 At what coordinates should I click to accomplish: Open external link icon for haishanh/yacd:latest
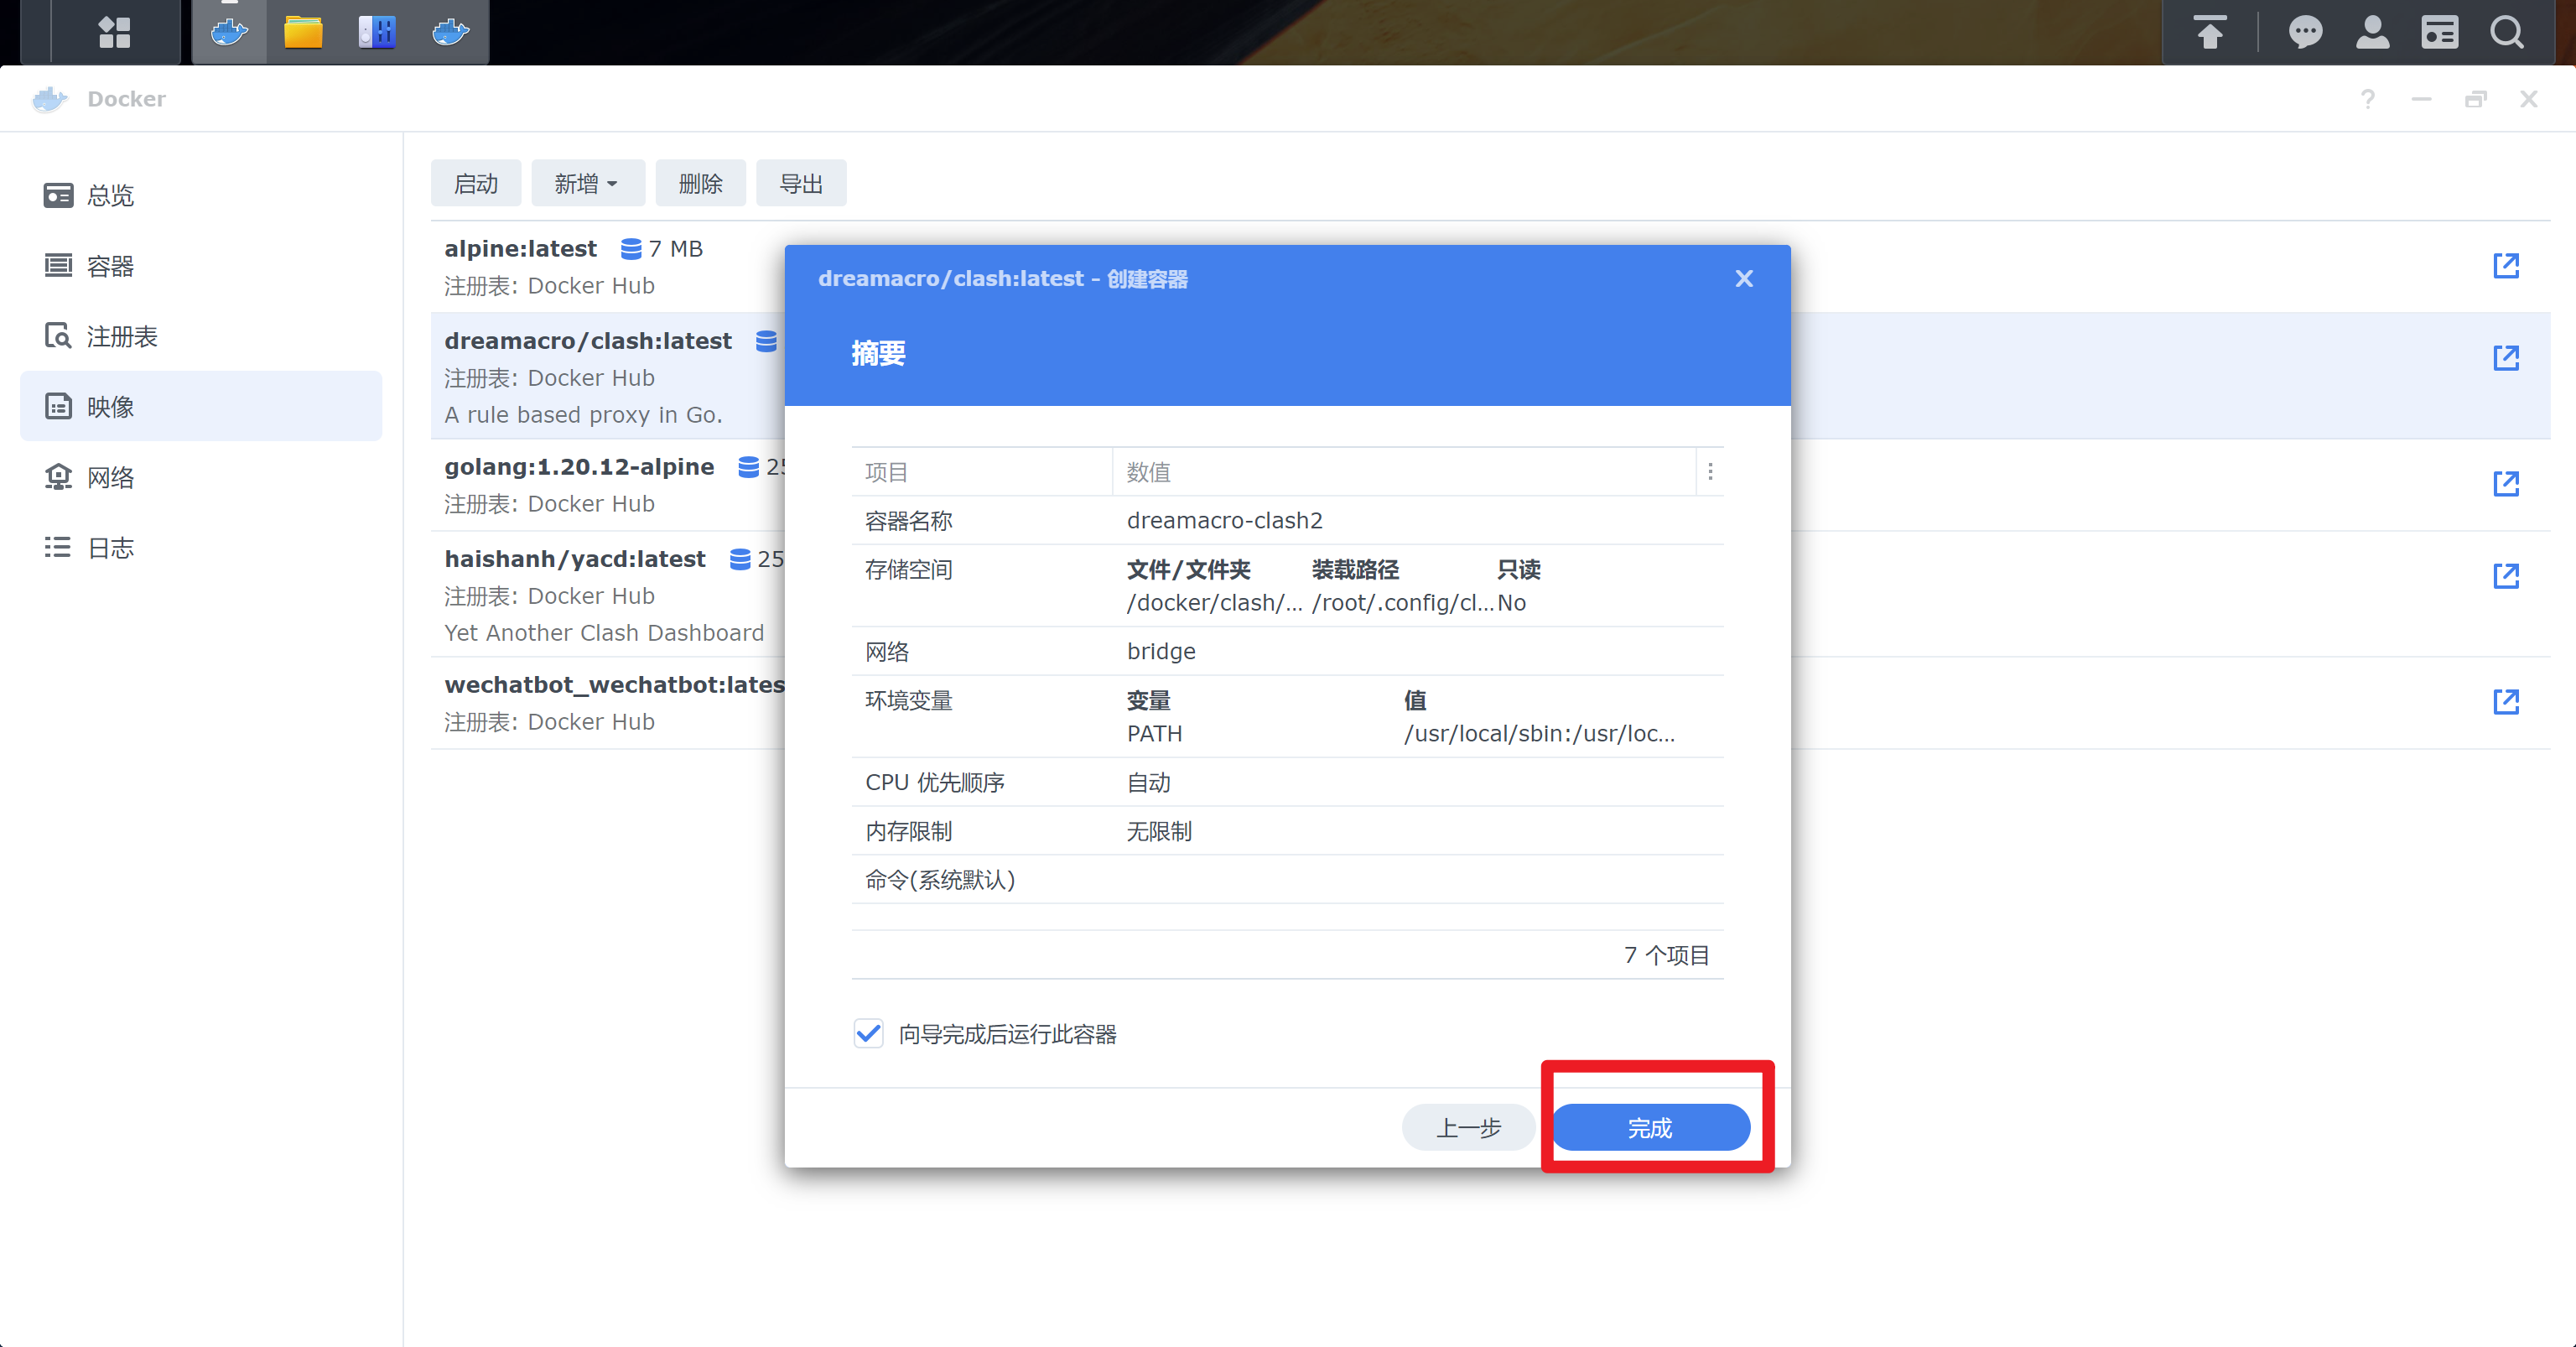click(2506, 576)
